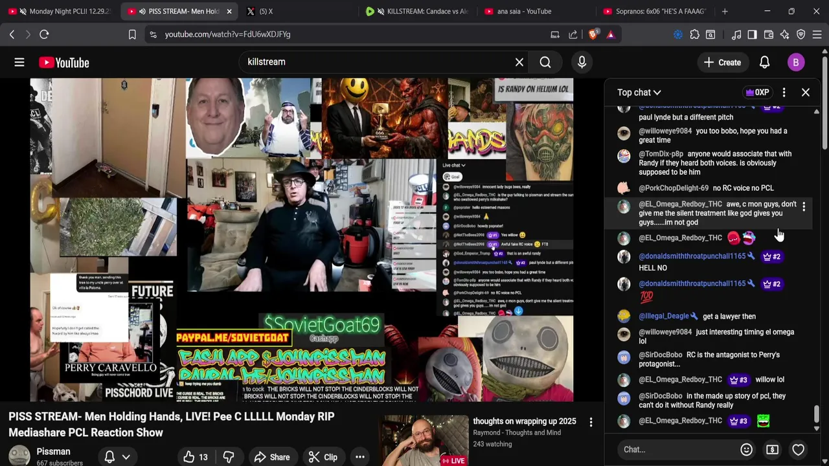The image size is (829, 466).
Task: Open the chat emoji picker
Action: (x=746, y=449)
